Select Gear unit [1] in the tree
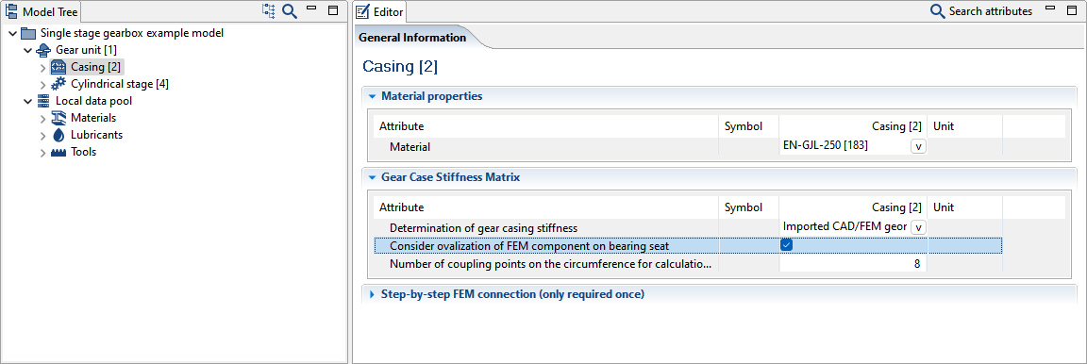Viewport: 1087px width, 364px height. point(86,50)
